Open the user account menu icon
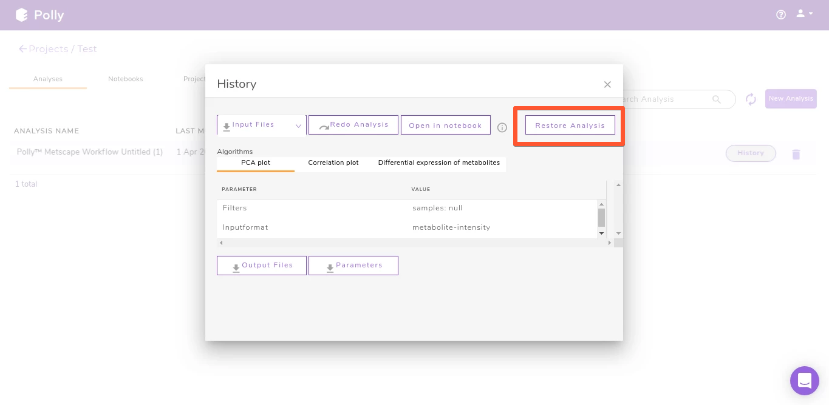 (804, 14)
